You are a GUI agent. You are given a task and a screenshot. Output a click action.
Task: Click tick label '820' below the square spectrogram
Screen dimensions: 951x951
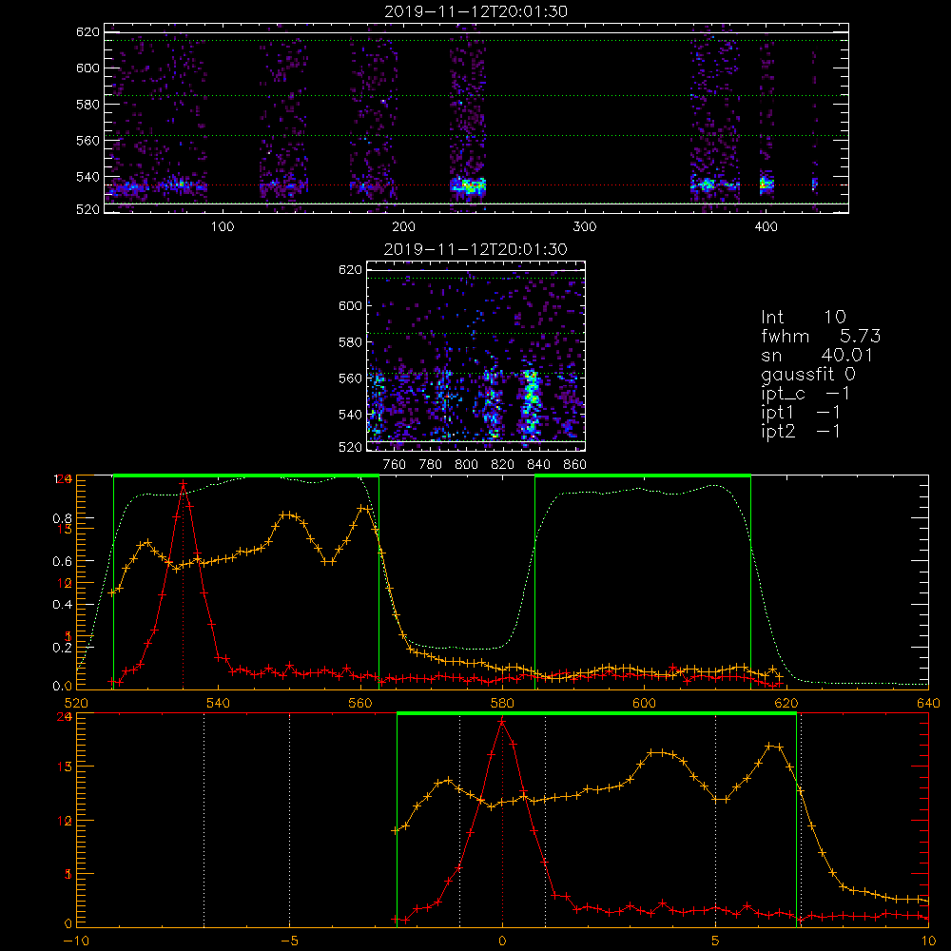[503, 465]
